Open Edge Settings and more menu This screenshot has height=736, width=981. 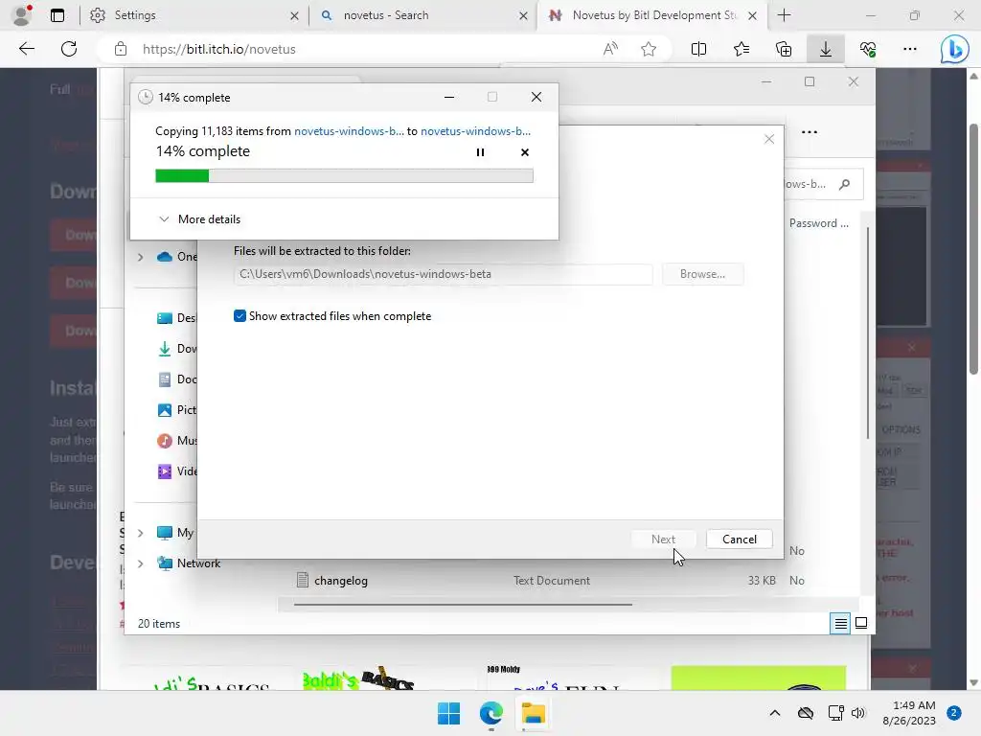click(910, 49)
